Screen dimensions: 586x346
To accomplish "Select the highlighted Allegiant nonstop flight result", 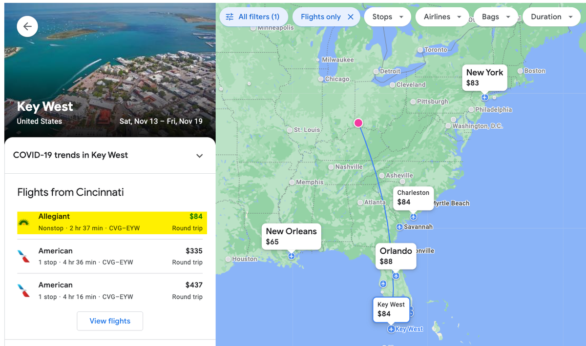I will 109,222.
